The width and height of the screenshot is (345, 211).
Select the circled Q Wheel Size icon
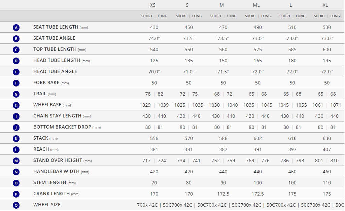tap(16, 205)
